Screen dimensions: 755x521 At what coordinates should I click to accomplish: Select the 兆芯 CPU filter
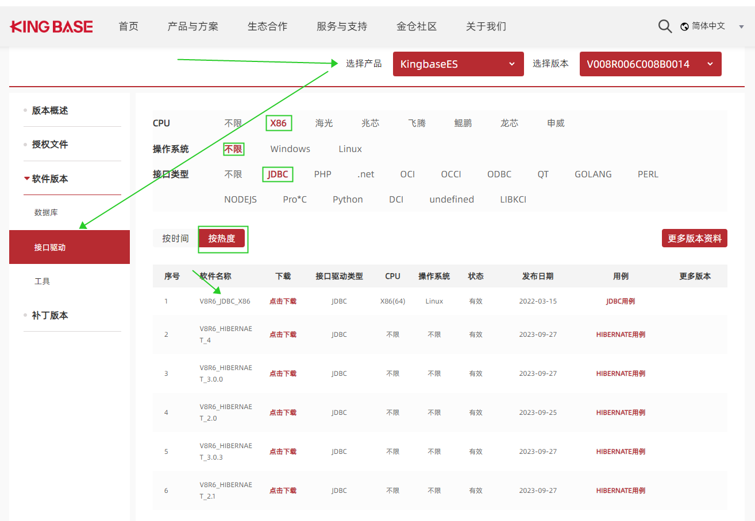(371, 123)
